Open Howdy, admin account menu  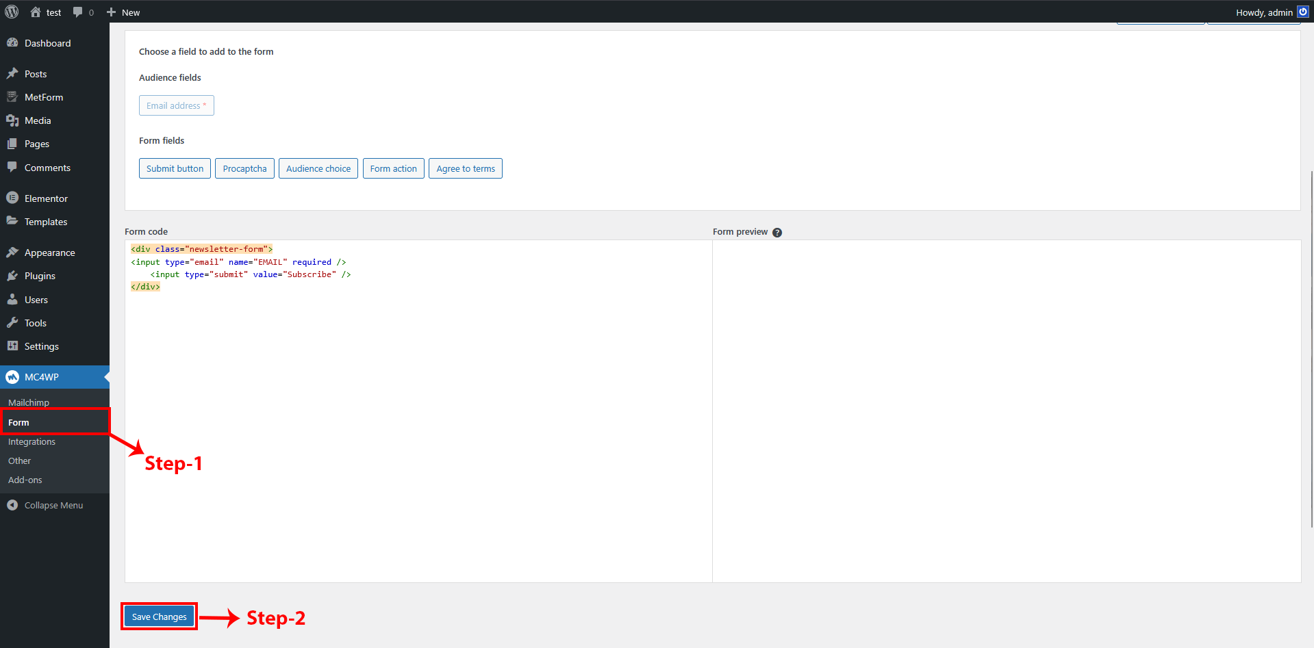(1264, 12)
